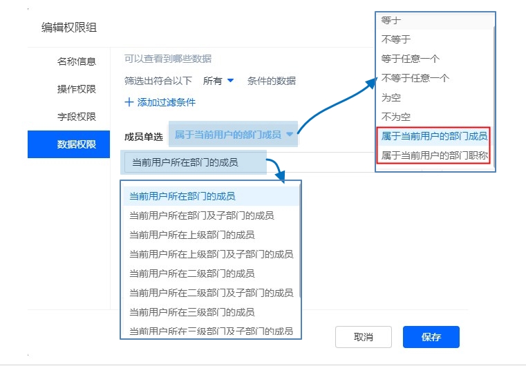Image resolution: width=526 pixels, height=366 pixels.
Task: Choose 当前用户所在部门及子部门的成员 option
Action: 202,215
